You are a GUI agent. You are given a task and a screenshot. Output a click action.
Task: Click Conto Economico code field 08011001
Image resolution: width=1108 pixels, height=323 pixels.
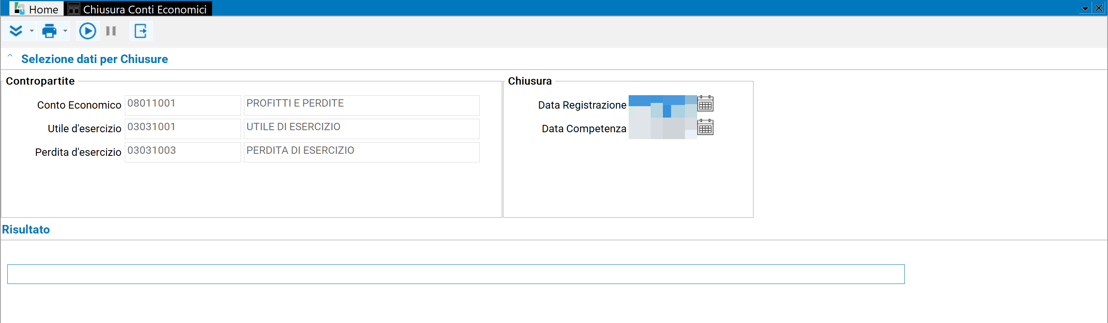click(183, 105)
